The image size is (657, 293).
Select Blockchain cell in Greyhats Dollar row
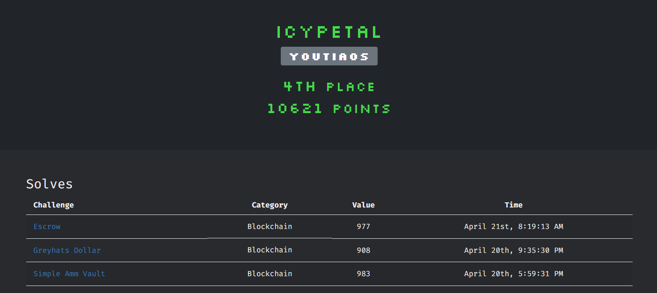(x=270, y=250)
